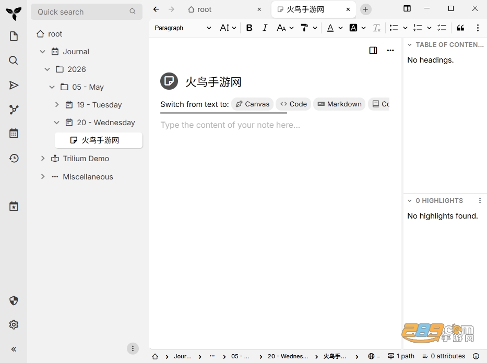Open Highlights panel options menu
487x363 pixels.
click(x=480, y=200)
